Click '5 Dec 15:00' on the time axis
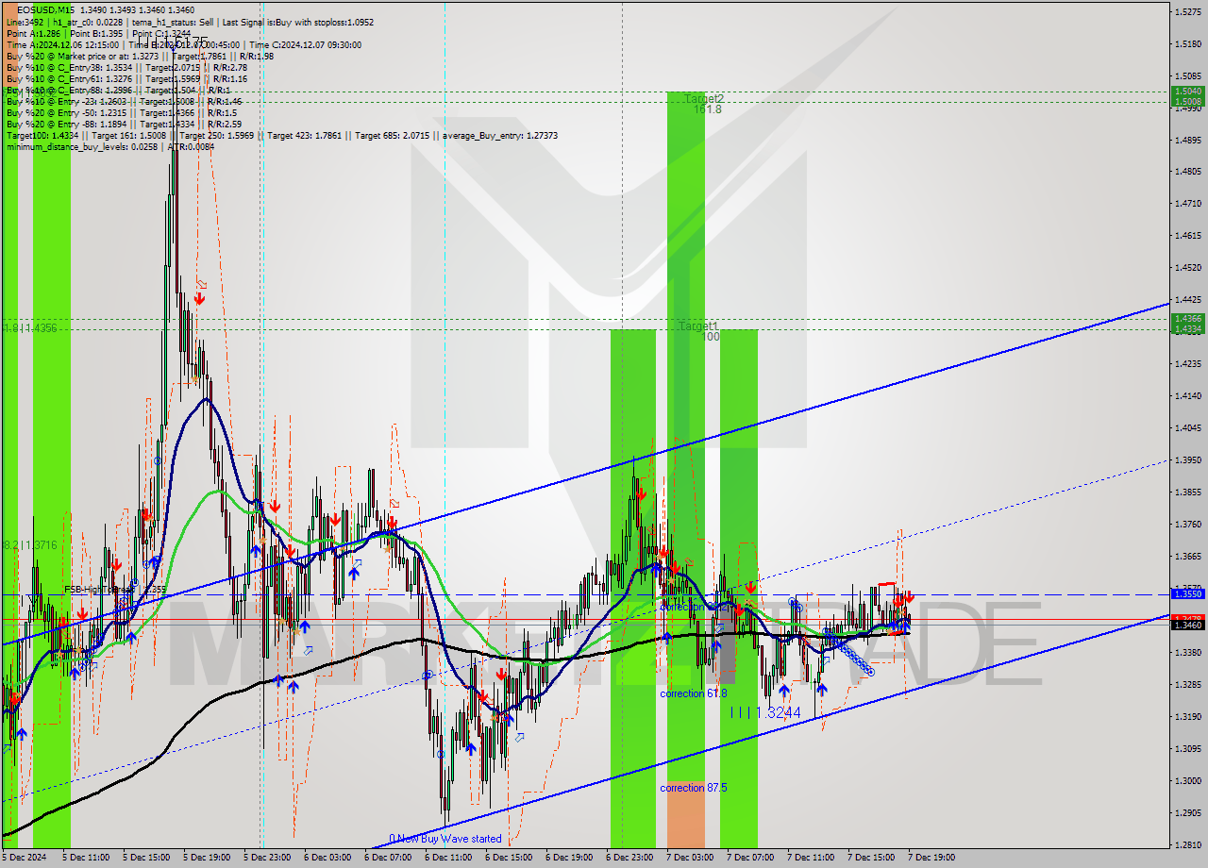 146,858
